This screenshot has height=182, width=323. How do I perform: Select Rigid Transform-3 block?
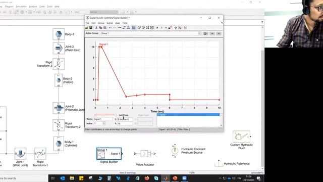pyautogui.click(x=59, y=64)
